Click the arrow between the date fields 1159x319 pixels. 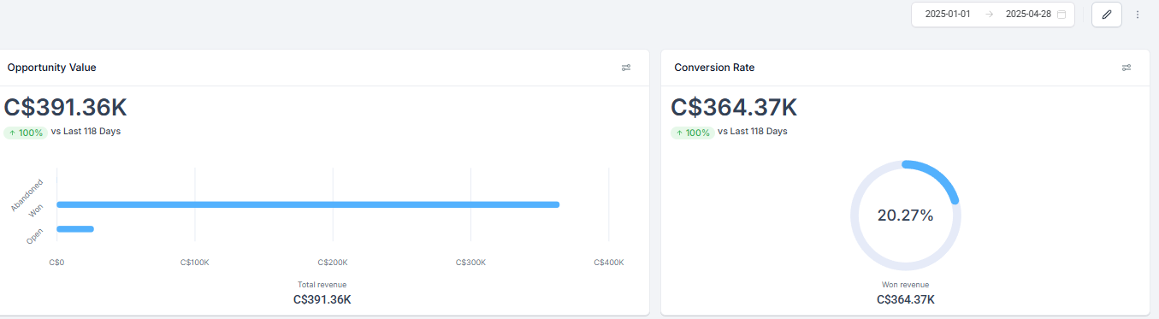(x=988, y=15)
